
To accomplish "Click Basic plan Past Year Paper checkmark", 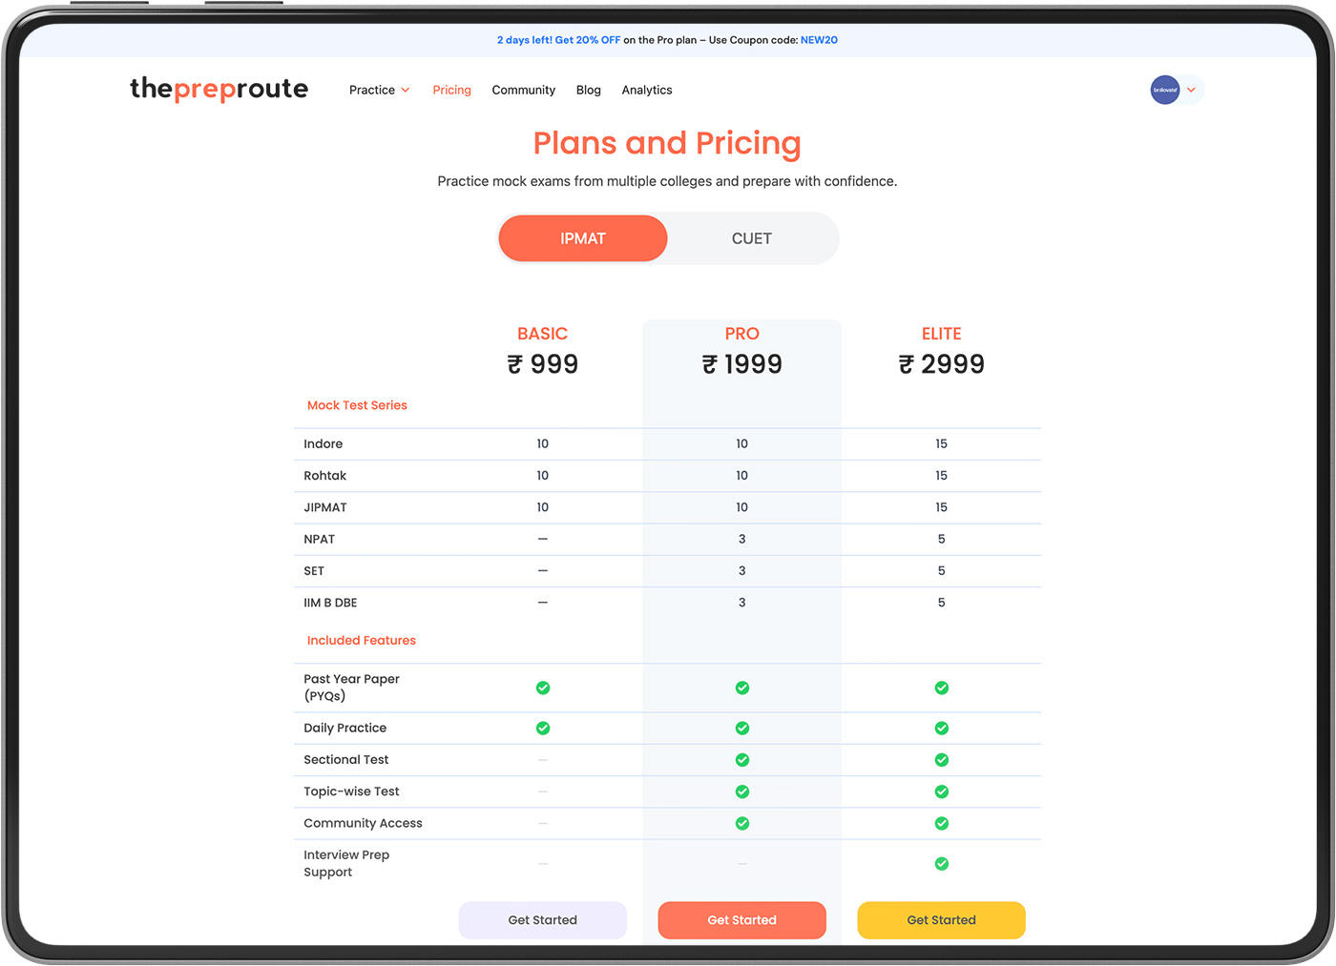I will pos(543,688).
